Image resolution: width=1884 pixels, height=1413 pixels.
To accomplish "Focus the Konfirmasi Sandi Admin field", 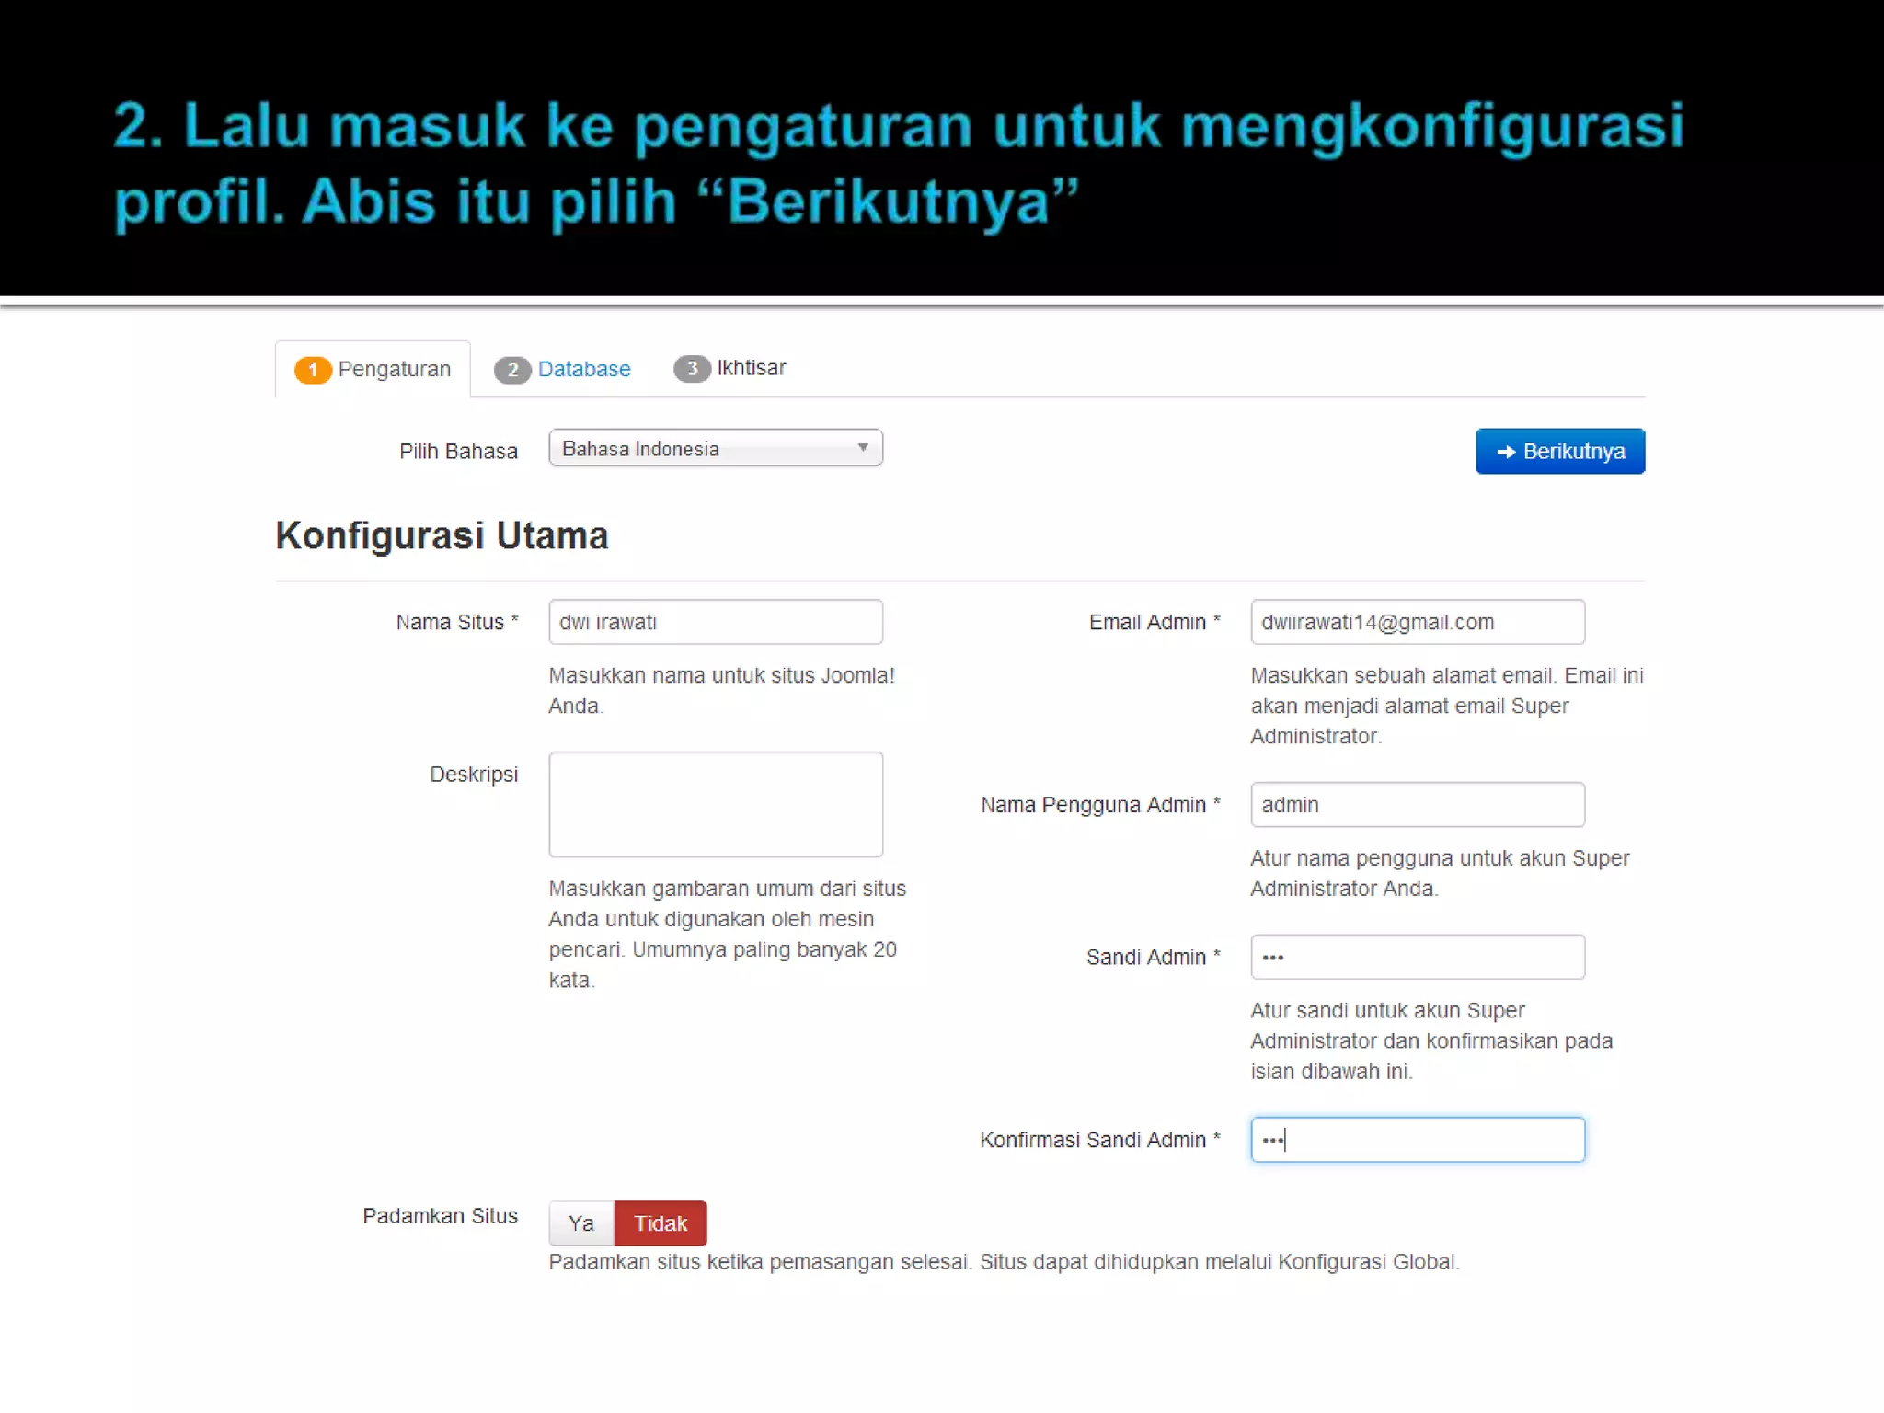I will 1417,1140.
